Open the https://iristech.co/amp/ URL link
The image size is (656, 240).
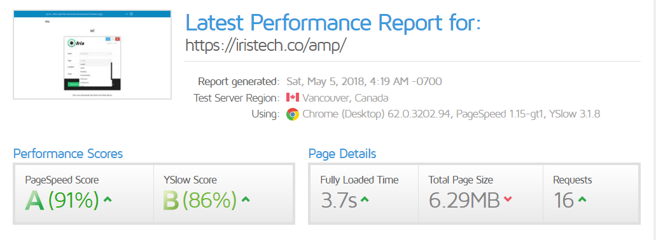coord(266,46)
